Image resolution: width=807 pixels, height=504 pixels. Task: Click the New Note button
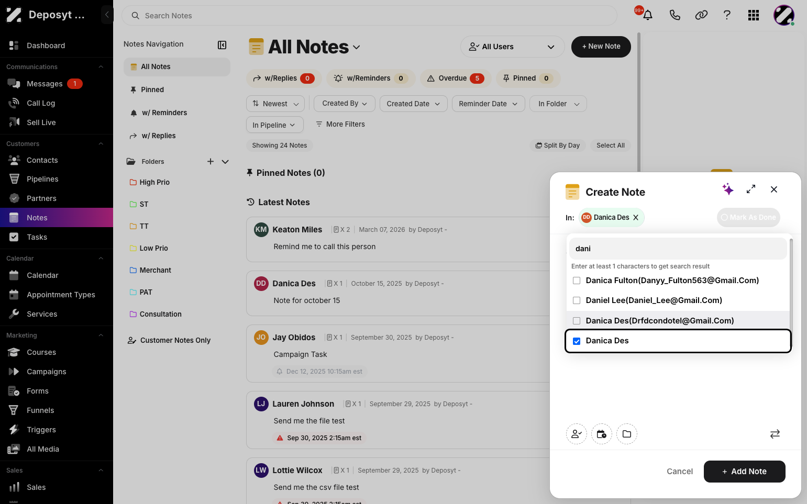pyautogui.click(x=601, y=47)
